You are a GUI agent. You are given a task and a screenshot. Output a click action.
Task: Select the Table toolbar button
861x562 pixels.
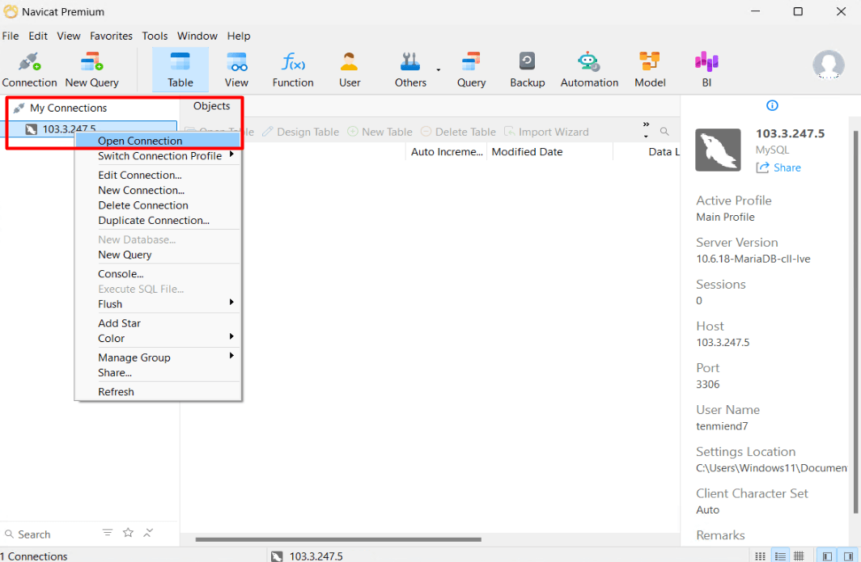[180, 70]
